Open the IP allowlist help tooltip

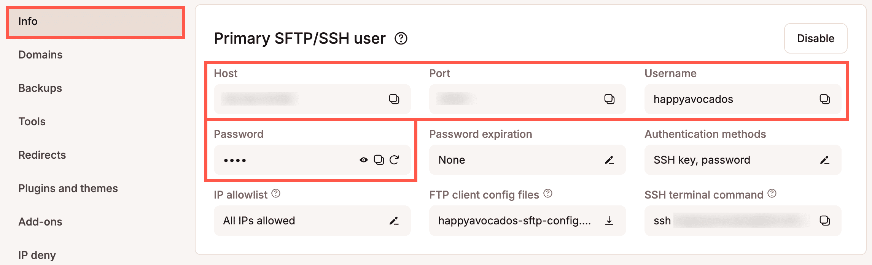point(275,194)
